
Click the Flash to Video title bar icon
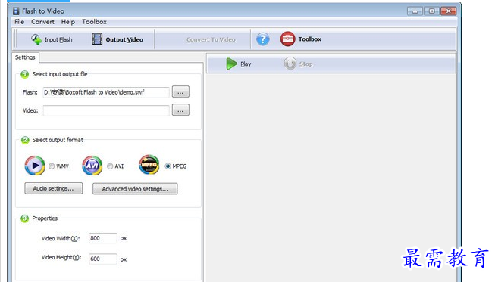tap(16, 11)
